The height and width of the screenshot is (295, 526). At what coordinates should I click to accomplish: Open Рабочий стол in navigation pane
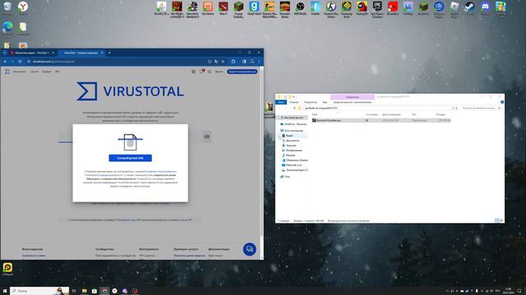coord(292,165)
